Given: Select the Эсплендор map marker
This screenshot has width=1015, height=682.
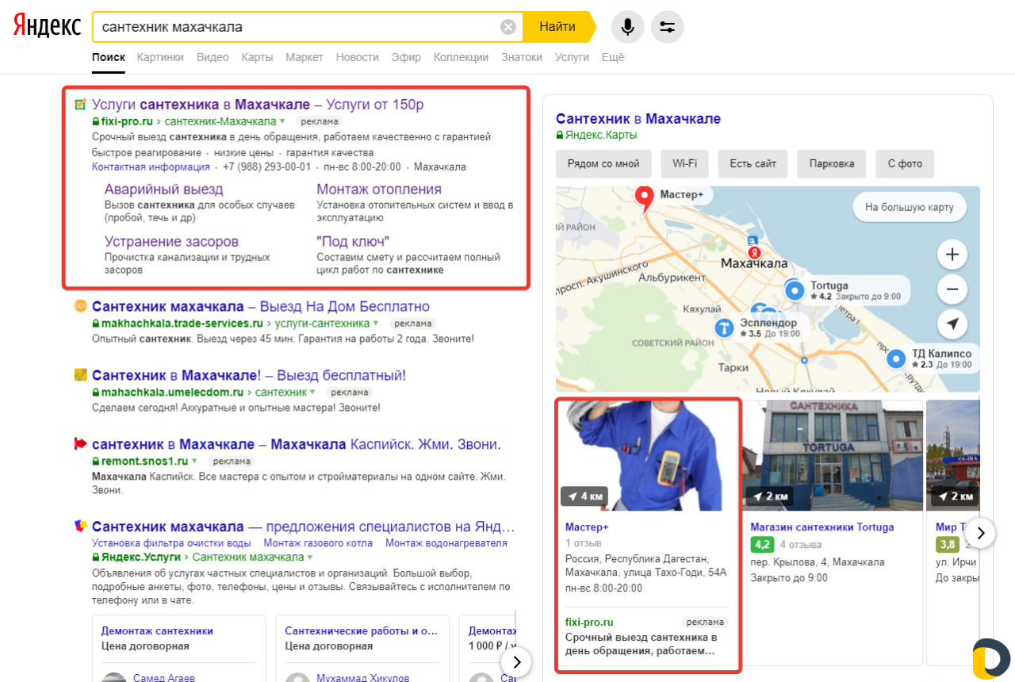Looking at the screenshot, I should click(724, 328).
